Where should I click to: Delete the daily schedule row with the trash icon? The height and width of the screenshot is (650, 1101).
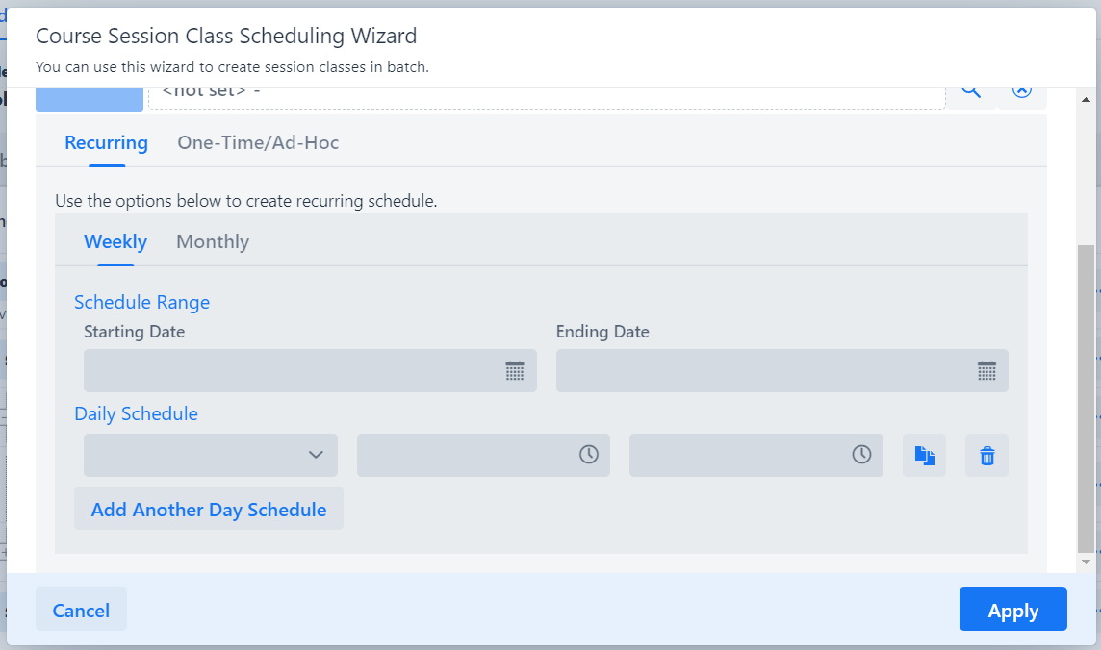coord(986,456)
